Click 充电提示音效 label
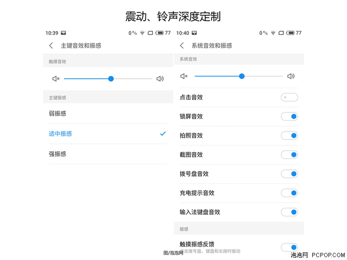347x260 pixels. (x=197, y=193)
